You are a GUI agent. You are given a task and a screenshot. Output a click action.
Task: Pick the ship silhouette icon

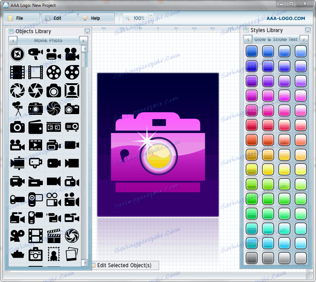(x=17, y=254)
